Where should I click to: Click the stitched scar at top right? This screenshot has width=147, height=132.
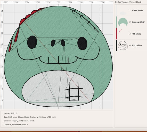pyautogui.click(x=85, y=20)
